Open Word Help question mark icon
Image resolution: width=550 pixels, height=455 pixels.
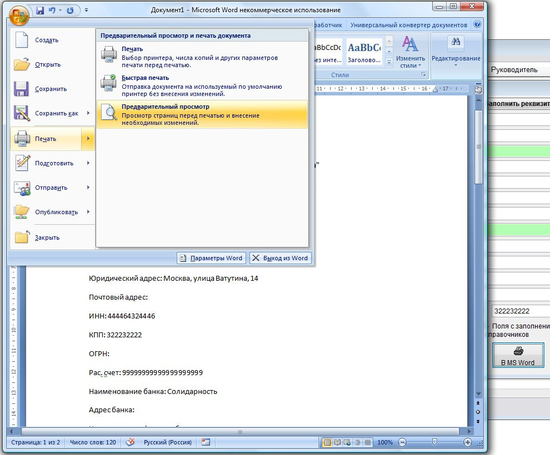pyautogui.click(x=477, y=24)
